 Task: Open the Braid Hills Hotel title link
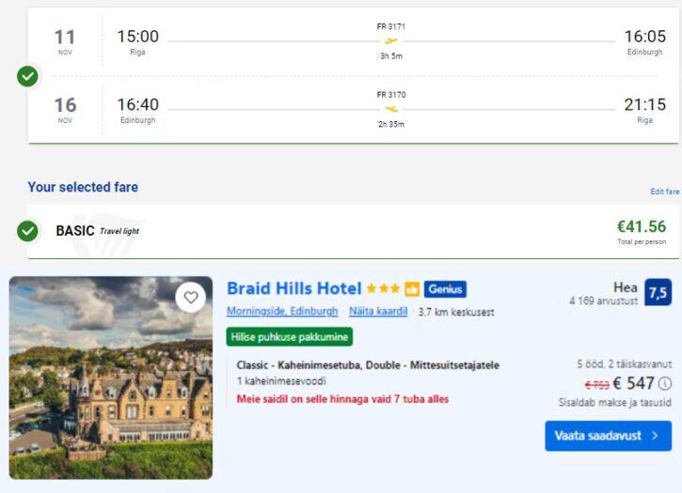[293, 288]
